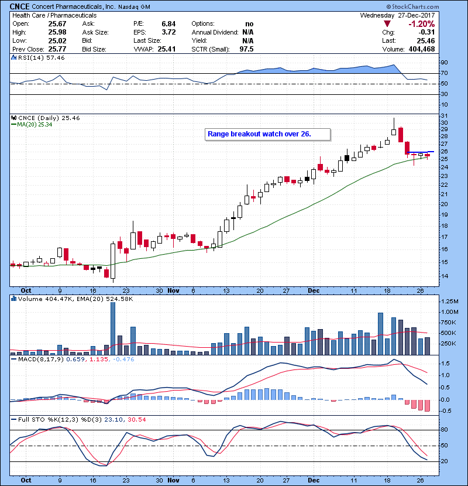
Task: Click the RSI(14) indicator icon
Action: [x=13, y=57]
